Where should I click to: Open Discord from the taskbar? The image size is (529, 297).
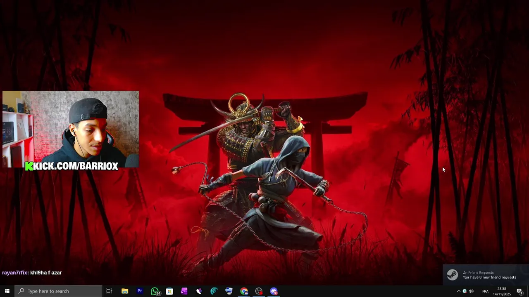click(x=274, y=291)
